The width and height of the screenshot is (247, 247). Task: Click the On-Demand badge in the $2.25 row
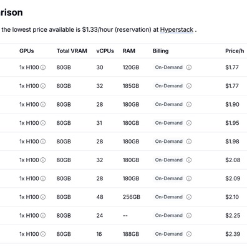169,215
